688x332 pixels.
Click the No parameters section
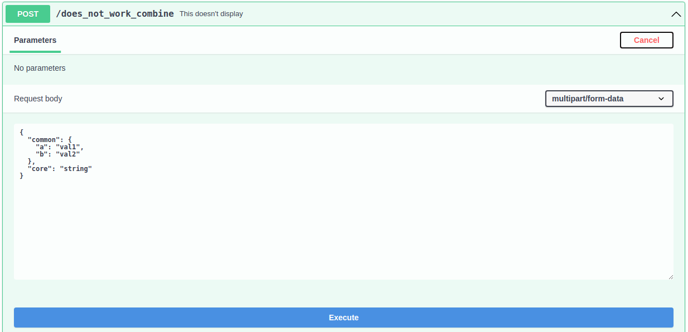click(x=40, y=67)
